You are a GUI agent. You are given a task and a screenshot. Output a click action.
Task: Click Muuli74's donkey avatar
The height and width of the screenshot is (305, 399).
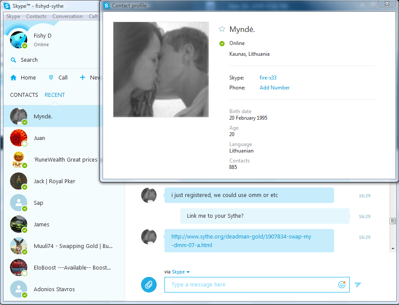pos(18,246)
